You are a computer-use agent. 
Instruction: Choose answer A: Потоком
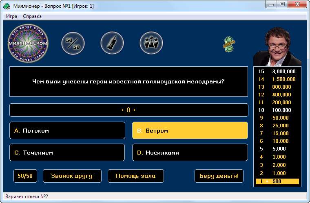[67, 131]
